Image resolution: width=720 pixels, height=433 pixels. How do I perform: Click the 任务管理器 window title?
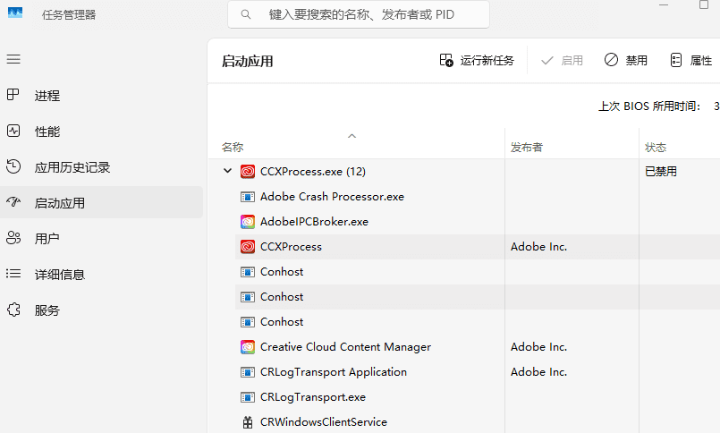[x=69, y=14]
